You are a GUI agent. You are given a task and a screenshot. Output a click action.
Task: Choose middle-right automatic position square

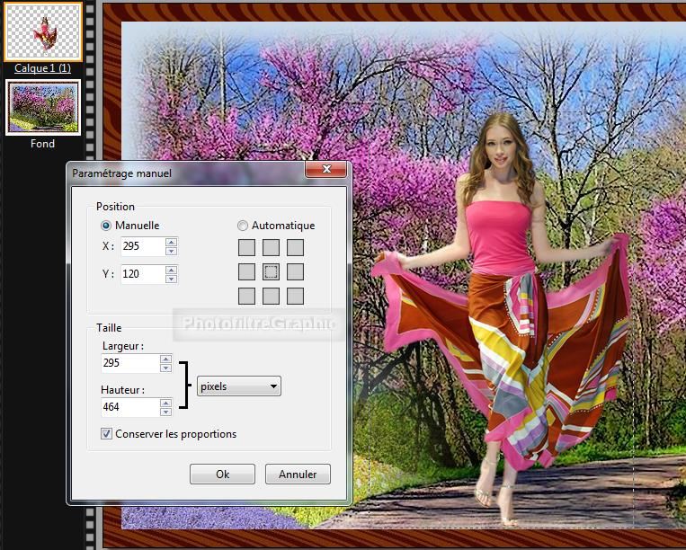coord(295,272)
